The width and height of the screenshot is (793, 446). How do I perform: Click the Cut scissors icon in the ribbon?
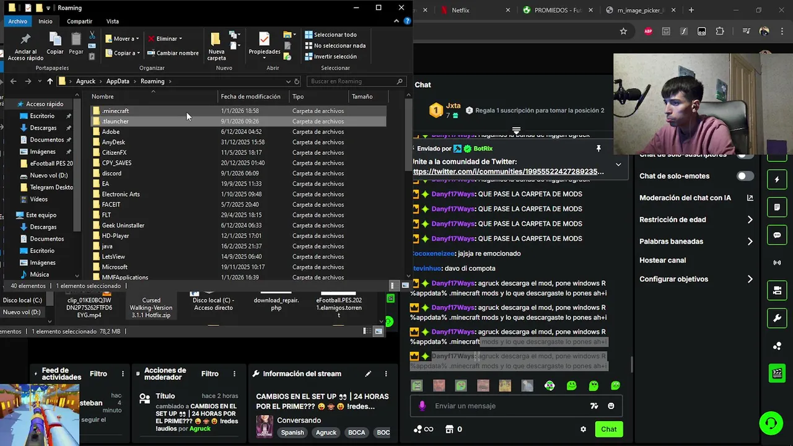pyautogui.click(x=92, y=35)
